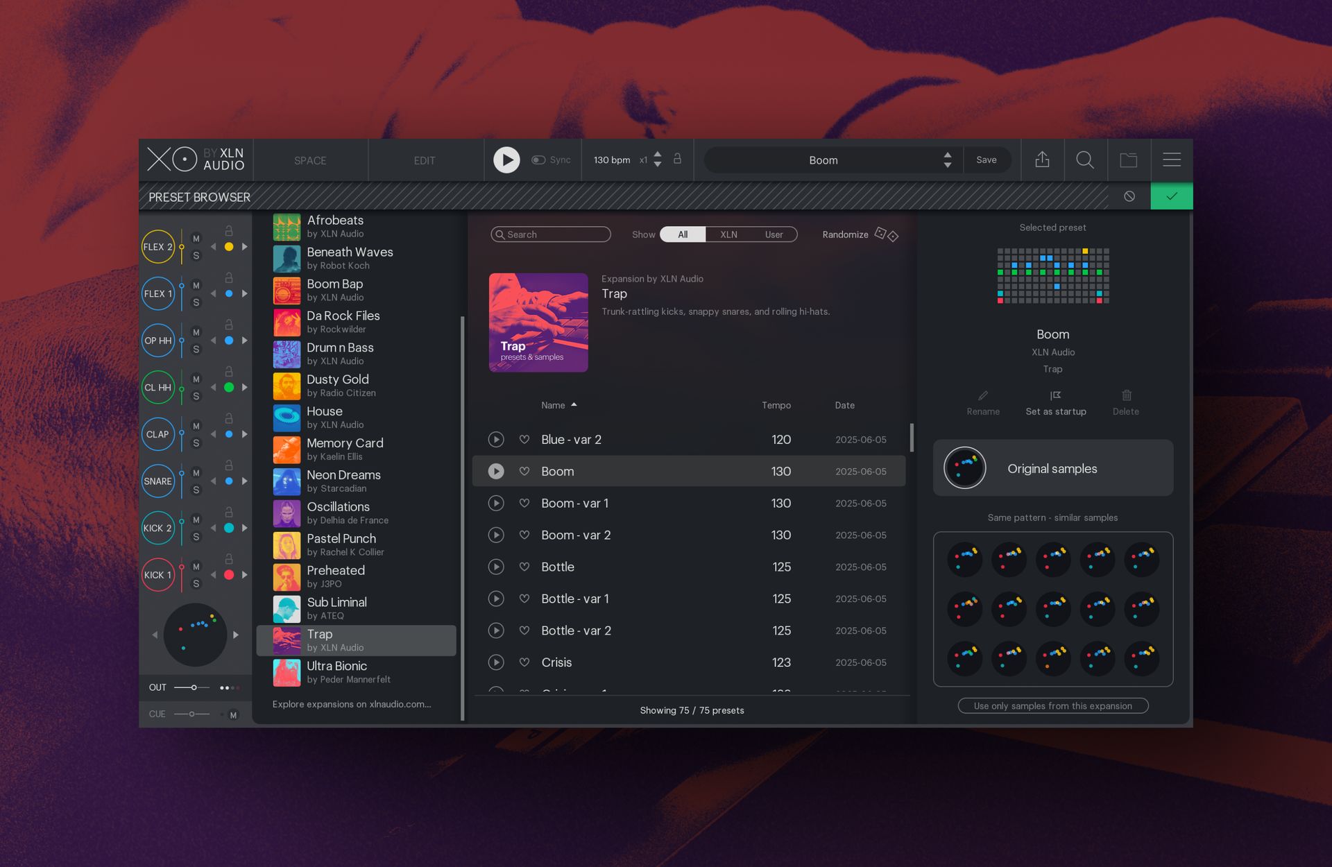Click the lock icon on the FLEX 2 channel

tap(228, 230)
